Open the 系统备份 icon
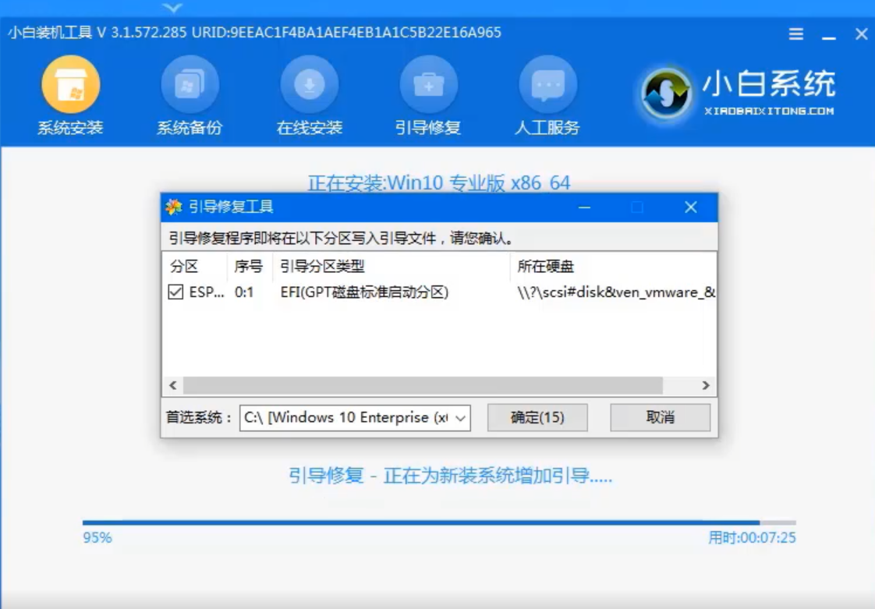 (190, 85)
